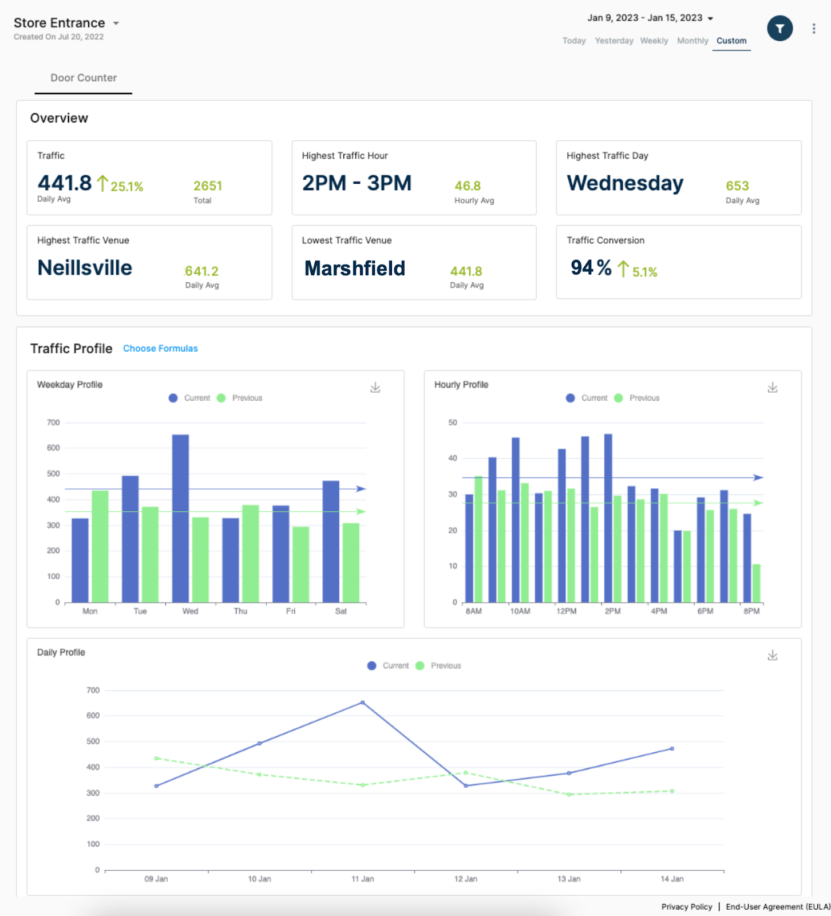Screen dimensions: 831x916
Task: Click the 09 Jan previous point on Daily Profile
Action: coord(157,758)
